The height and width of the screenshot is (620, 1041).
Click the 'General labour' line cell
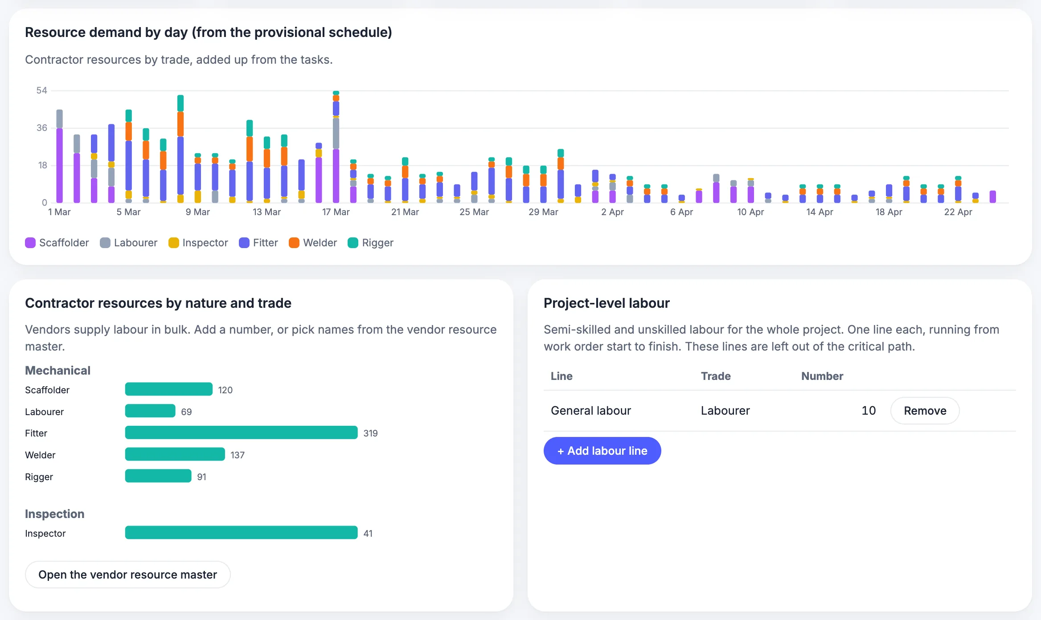click(591, 411)
